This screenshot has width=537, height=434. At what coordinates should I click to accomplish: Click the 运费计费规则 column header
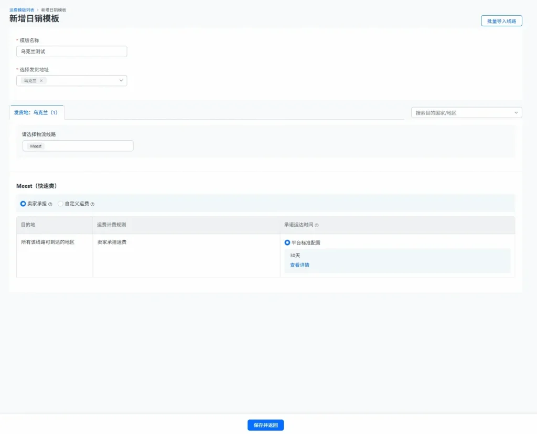click(x=111, y=225)
